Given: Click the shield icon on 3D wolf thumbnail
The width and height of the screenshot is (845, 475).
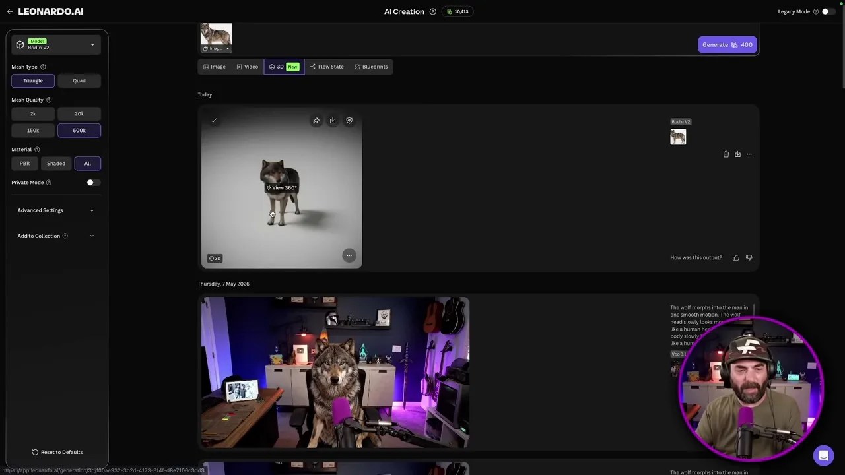Looking at the screenshot, I should click(349, 121).
